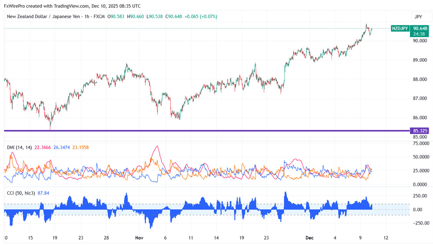Click the date label 15 on time axis
The image size is (433, 245).
point(30,238)
